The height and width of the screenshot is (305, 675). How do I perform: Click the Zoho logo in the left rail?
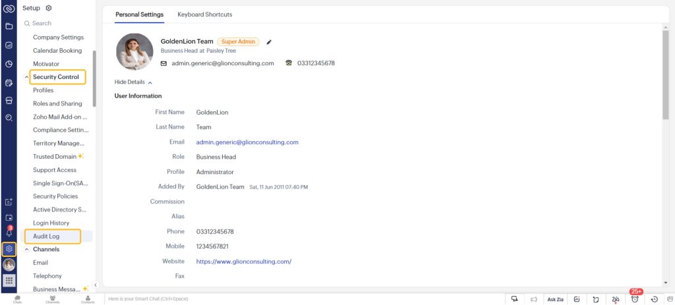point(9,8)
